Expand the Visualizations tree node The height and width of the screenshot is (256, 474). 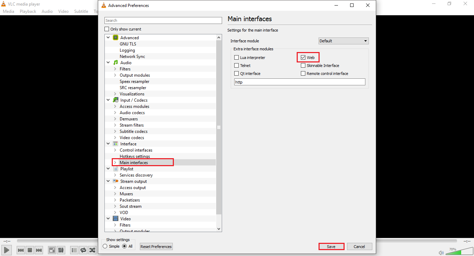(x=115, y=94)
